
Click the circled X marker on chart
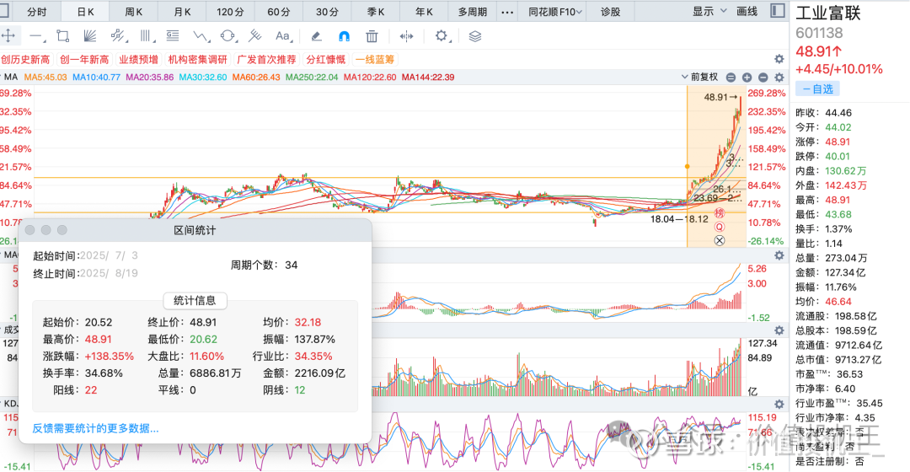719,240
